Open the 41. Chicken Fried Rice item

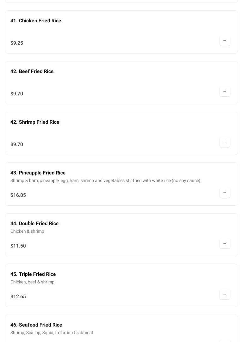click(x=36, y=21)
